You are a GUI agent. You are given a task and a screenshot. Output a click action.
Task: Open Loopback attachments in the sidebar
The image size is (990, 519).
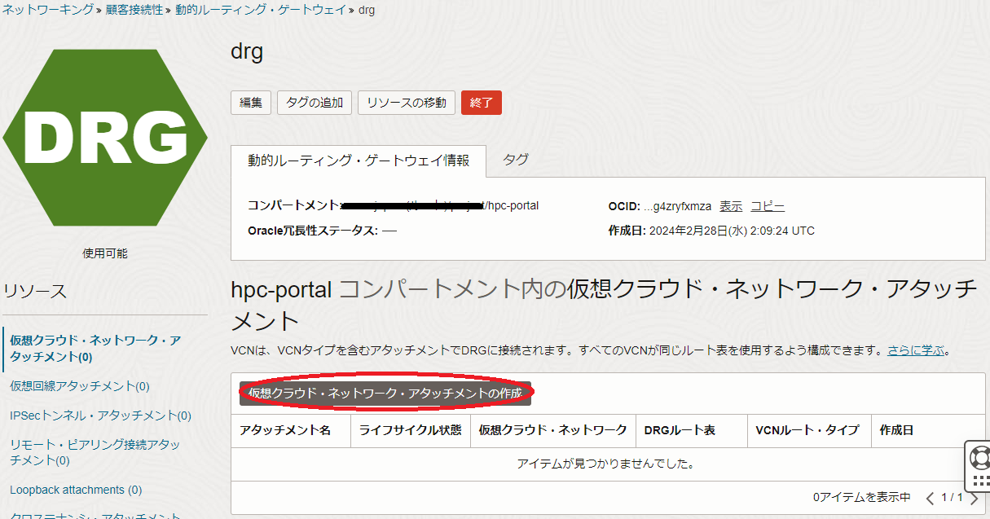click(x=76, y=490)
